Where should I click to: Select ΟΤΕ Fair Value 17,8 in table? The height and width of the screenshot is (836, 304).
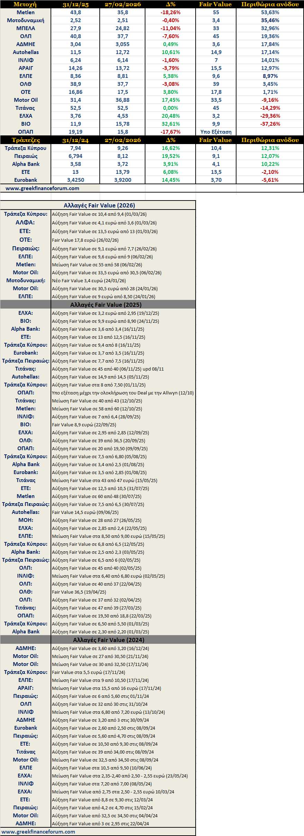pos(216,92)
